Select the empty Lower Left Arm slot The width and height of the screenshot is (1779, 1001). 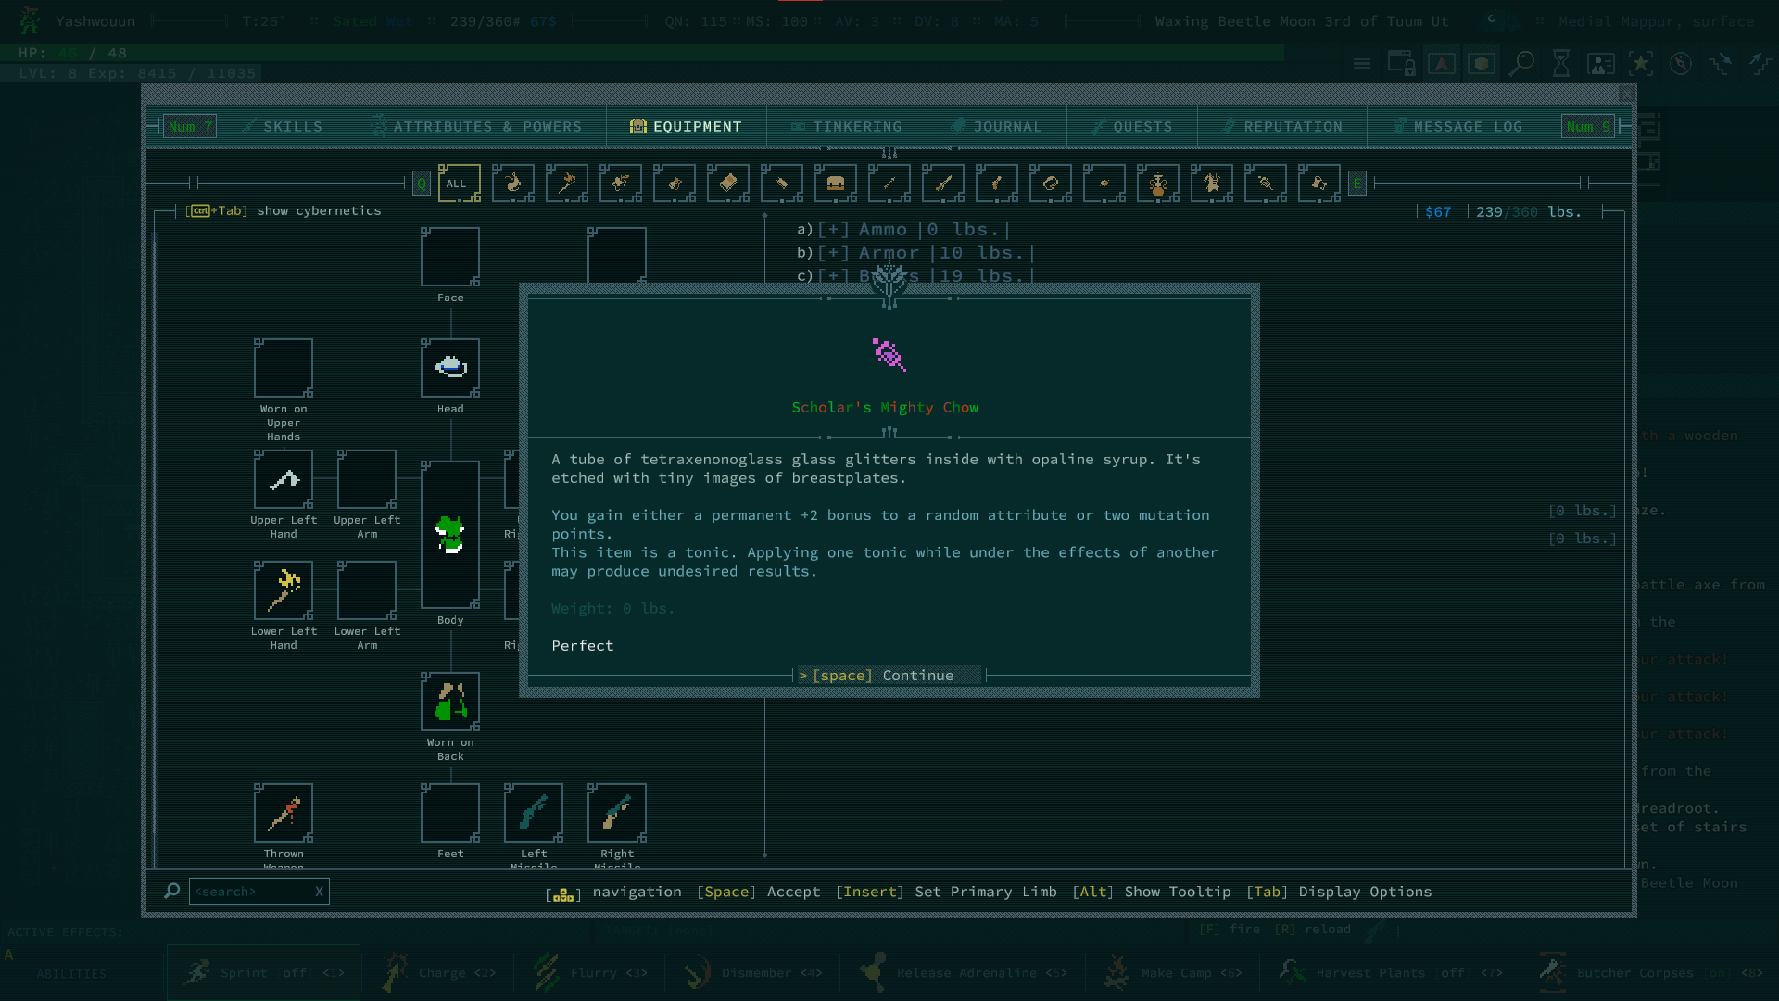[367, 590]
